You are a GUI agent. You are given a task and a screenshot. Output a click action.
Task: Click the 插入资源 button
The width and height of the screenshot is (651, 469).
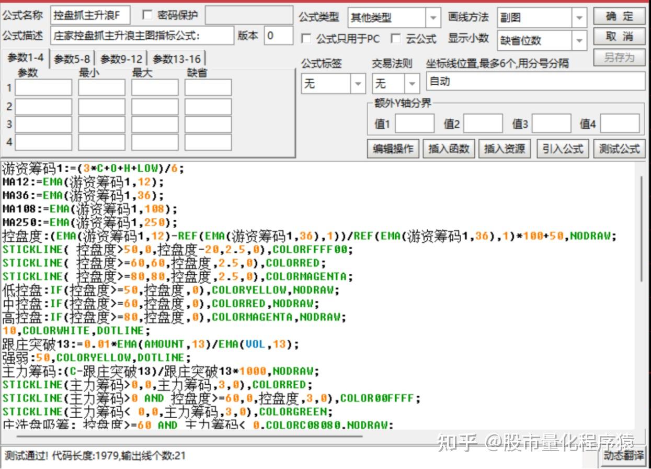click(x=505, y=149)
